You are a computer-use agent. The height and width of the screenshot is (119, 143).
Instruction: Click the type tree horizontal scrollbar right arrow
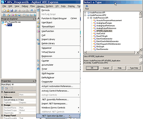pos(138,52)
